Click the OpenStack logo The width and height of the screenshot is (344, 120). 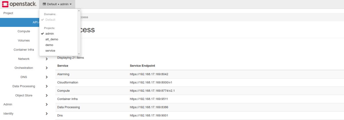(19, 4)
